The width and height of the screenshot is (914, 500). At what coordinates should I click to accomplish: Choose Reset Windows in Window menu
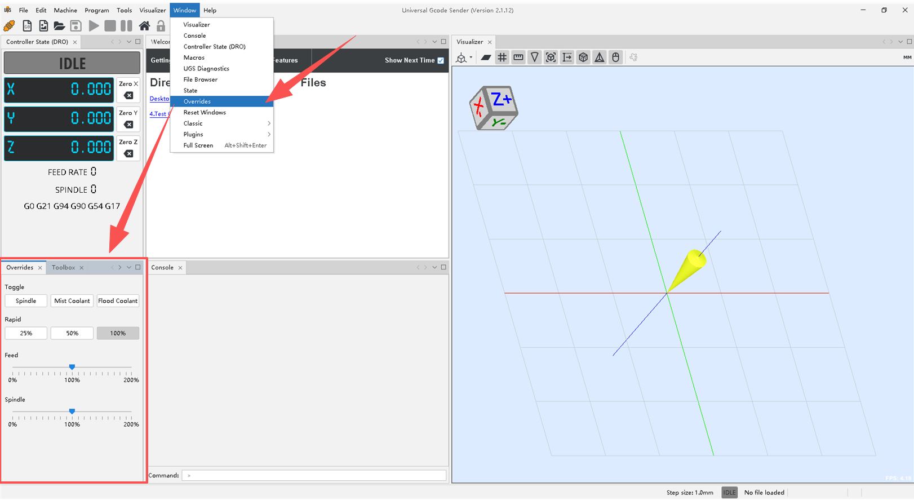[222, 112]
